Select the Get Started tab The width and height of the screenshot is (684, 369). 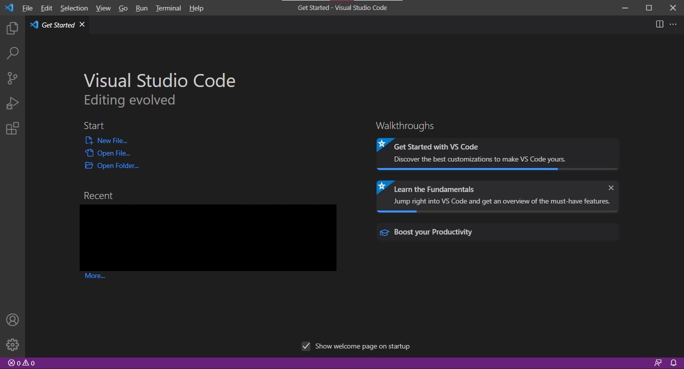58,24
